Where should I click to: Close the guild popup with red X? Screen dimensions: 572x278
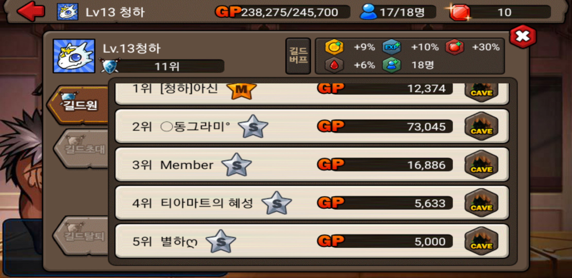pyautogui.click(x=523, y=37)
